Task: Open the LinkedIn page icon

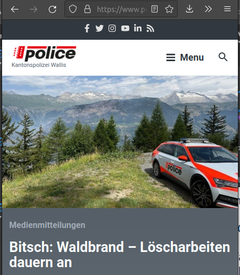Action: (138, 28)
